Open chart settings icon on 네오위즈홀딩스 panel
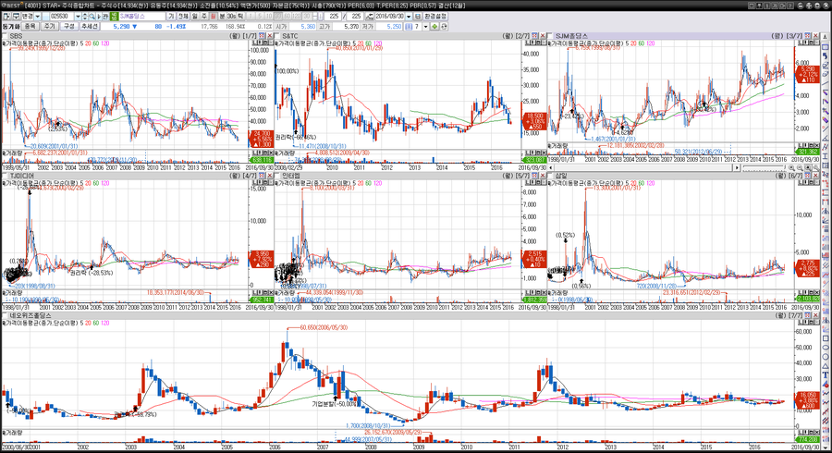This screenshot has width=832, height=453. (808, 315)
